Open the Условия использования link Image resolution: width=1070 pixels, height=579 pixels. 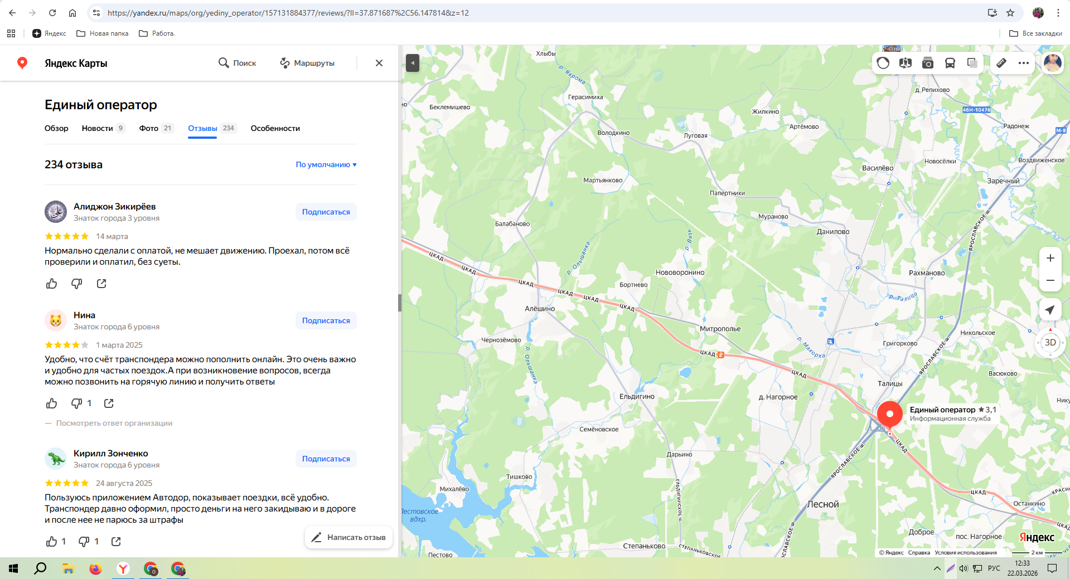[966, 553]
